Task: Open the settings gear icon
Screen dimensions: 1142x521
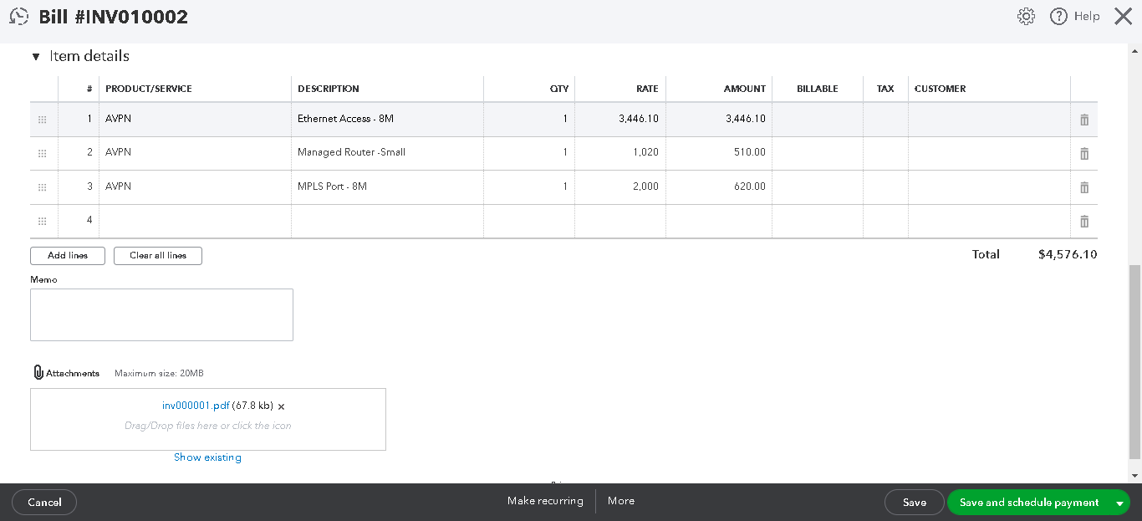Action: [x=1026, y=17]
